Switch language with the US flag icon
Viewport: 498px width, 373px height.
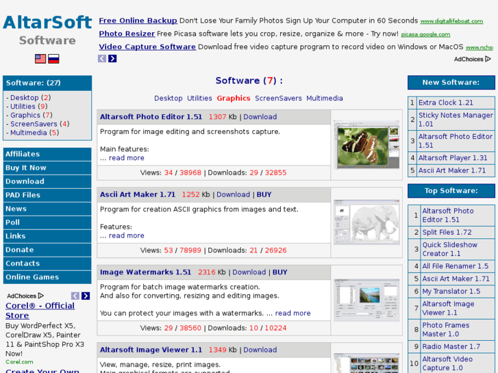40,59
